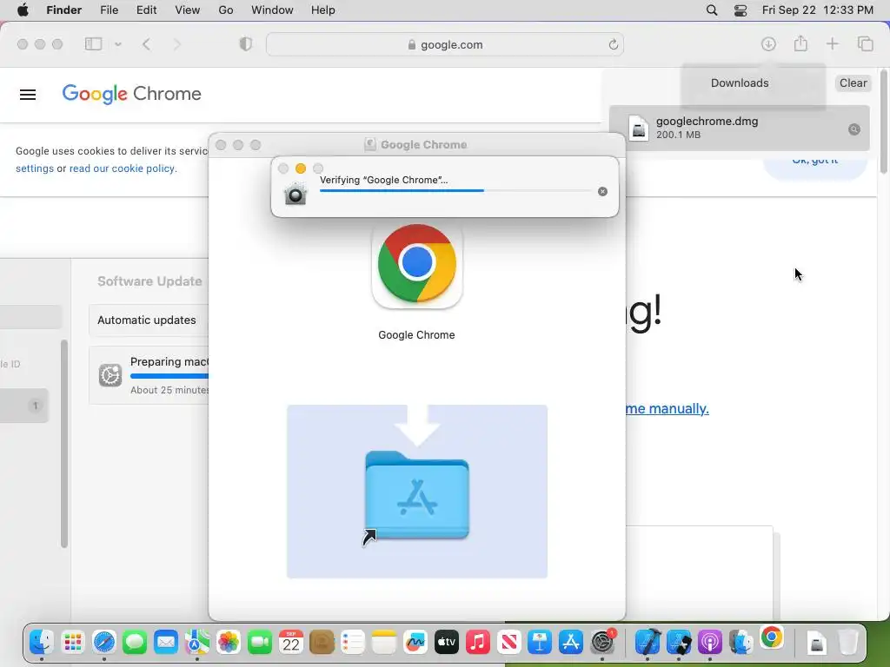Click the download Chrome manually link
The height and width of the screenshot is (667, 890).
pos(667,408)
